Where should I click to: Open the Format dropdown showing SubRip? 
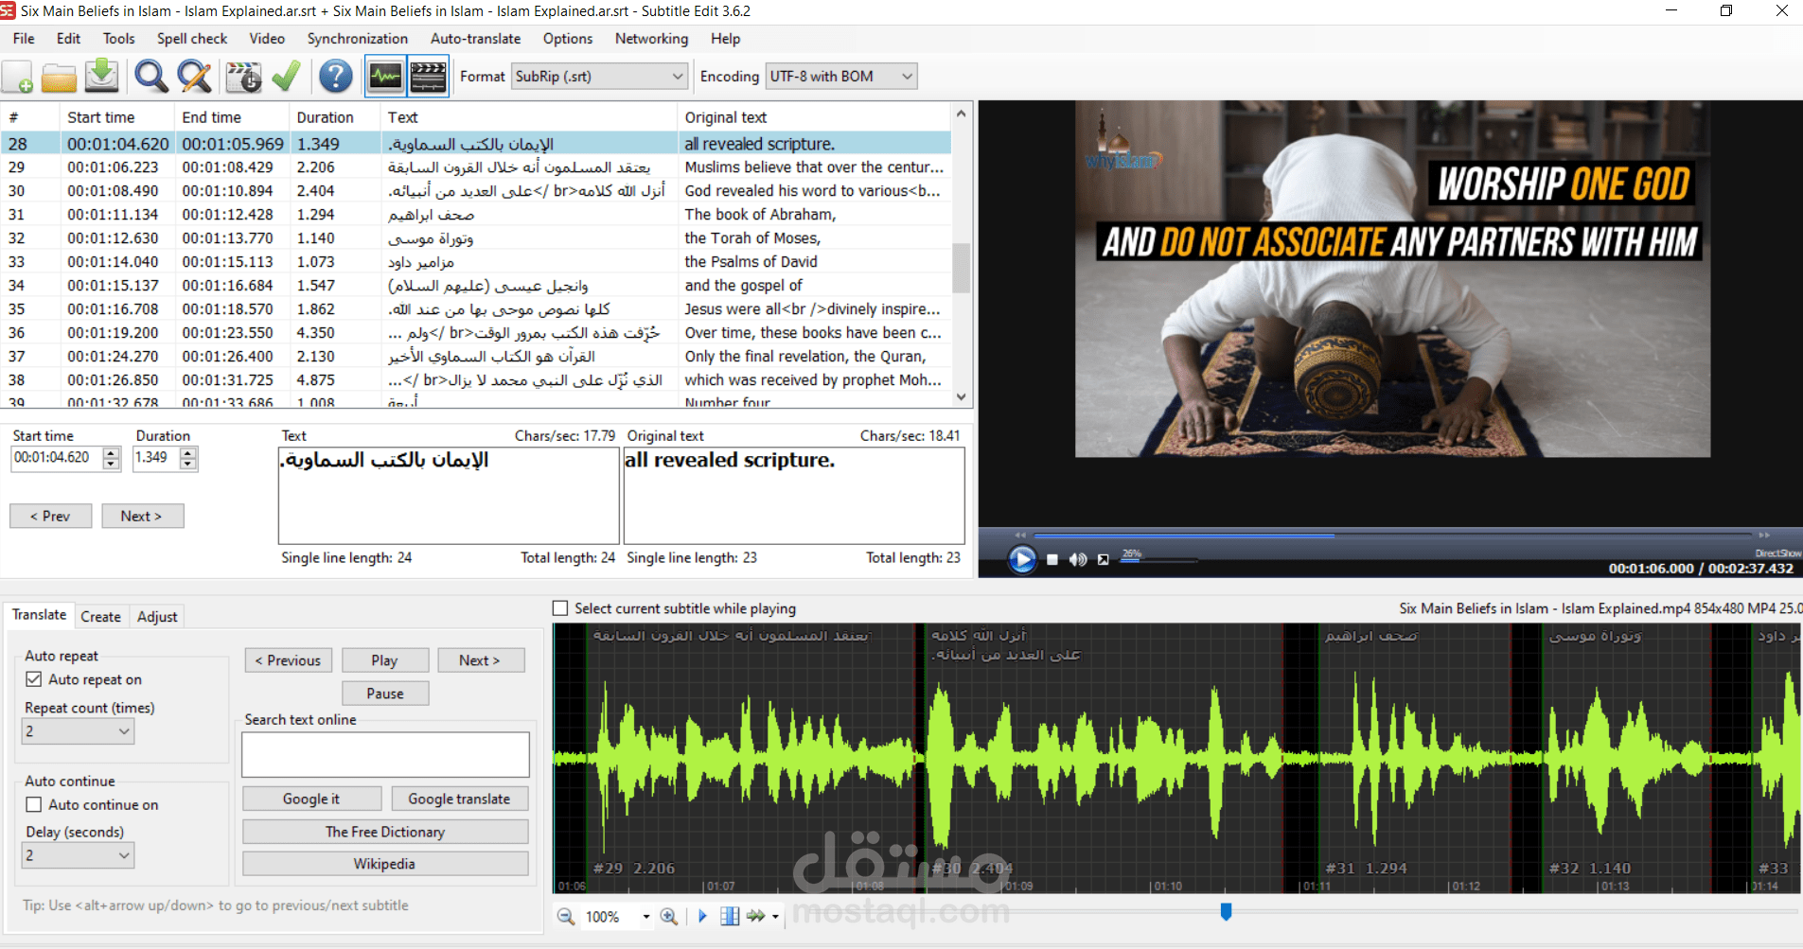click(x=677, y=76)
